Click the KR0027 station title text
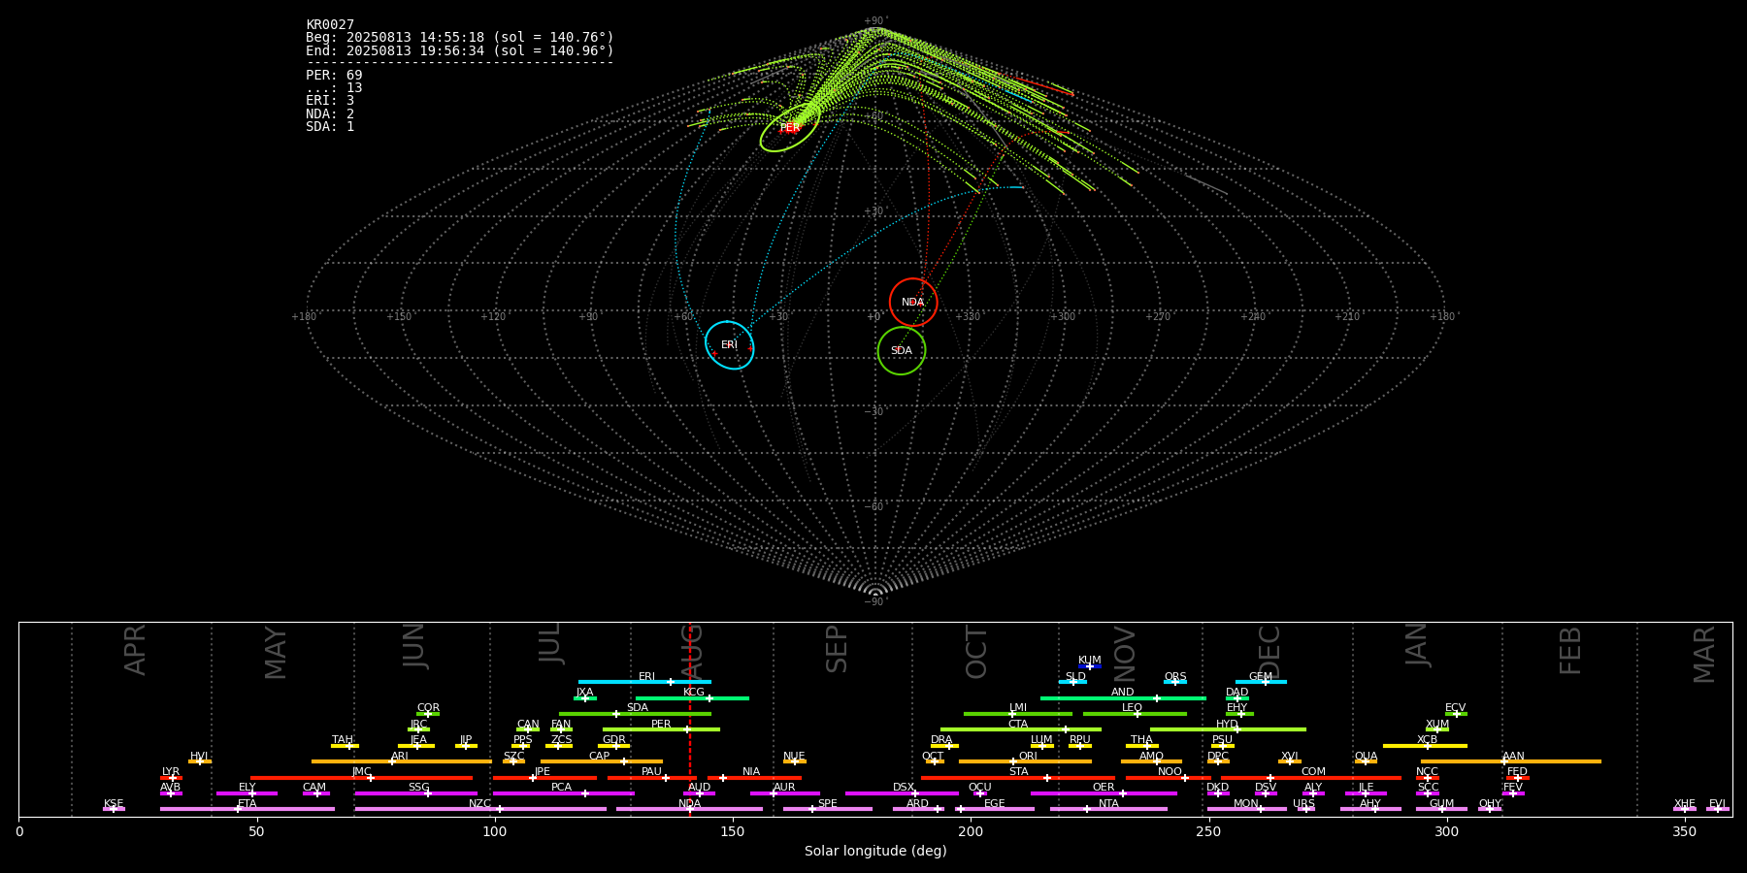Image resolution: width=1747 pixels, height=873 pixels. pyautogui.click(x=330, y=25)
